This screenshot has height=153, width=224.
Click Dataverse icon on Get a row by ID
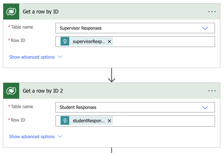tap(11, 12)
